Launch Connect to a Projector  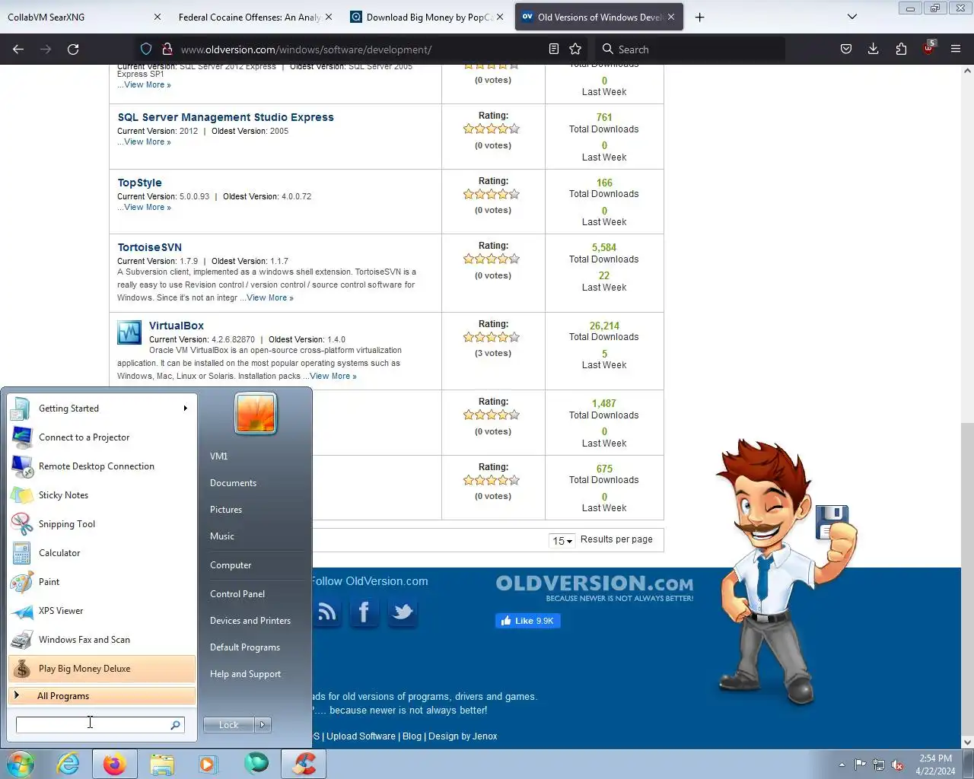click(x=101, y=437)
